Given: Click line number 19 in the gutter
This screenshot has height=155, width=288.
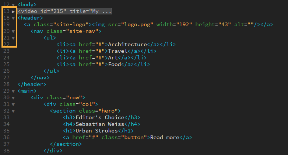Looking at the screenshot, I should 6,25.
